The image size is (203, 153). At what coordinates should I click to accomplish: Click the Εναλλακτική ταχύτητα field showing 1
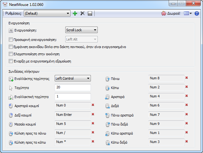pyautogui.click(x=73, y=96)
